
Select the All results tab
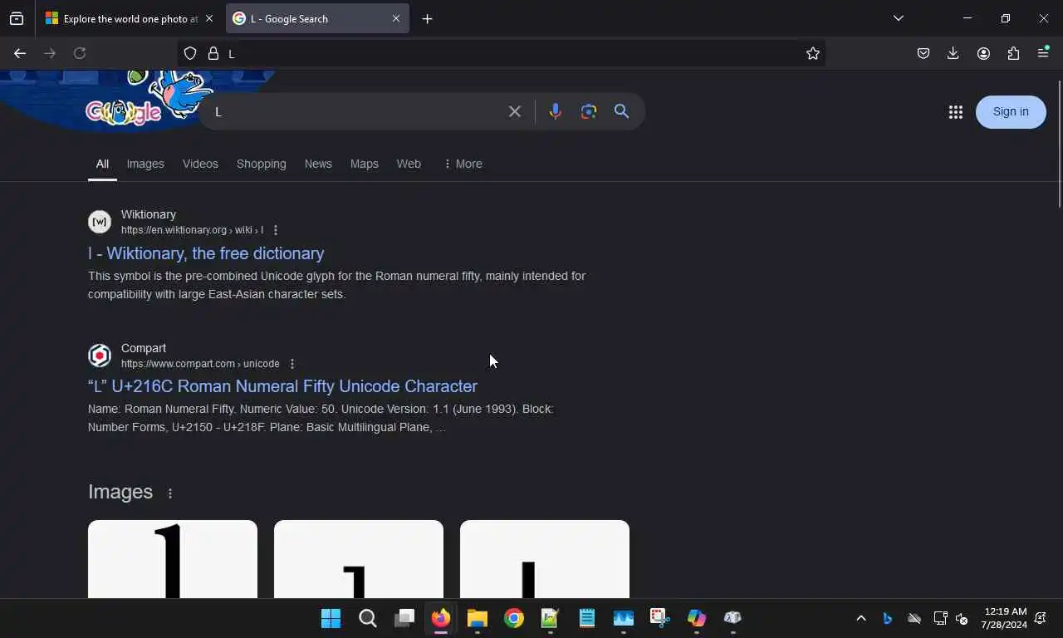point(102,164)
